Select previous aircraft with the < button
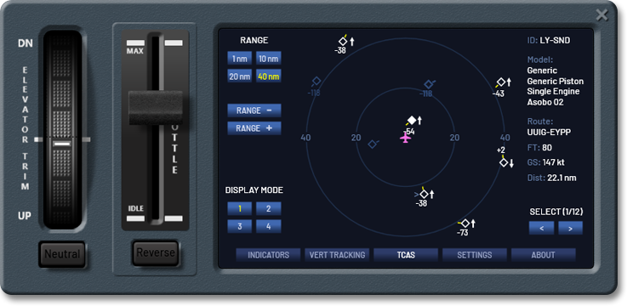 (541, 228)
